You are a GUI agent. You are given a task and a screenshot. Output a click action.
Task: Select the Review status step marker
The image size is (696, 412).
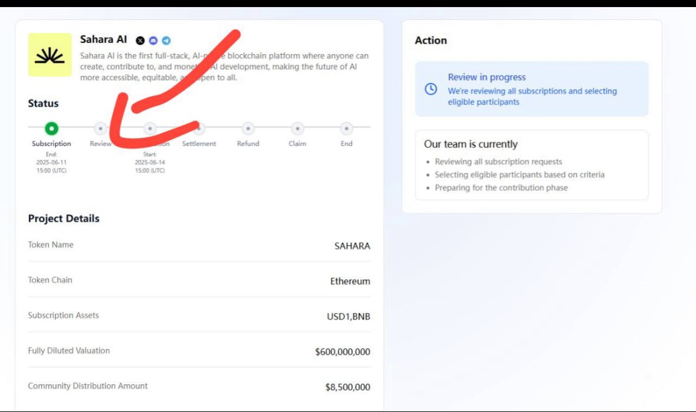(x=101, y=128)
